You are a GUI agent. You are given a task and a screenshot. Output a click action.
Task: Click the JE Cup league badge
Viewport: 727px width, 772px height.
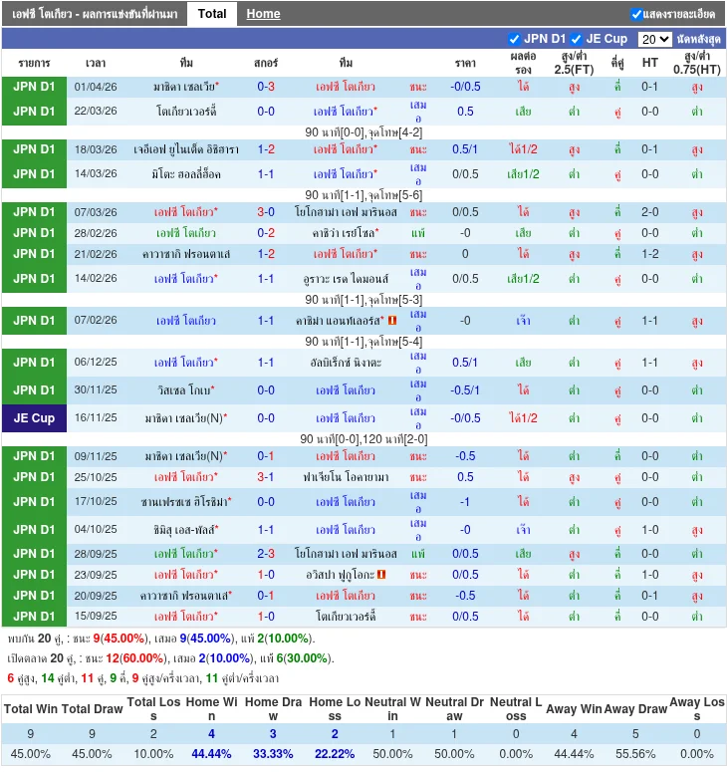(x=34, y=418)
